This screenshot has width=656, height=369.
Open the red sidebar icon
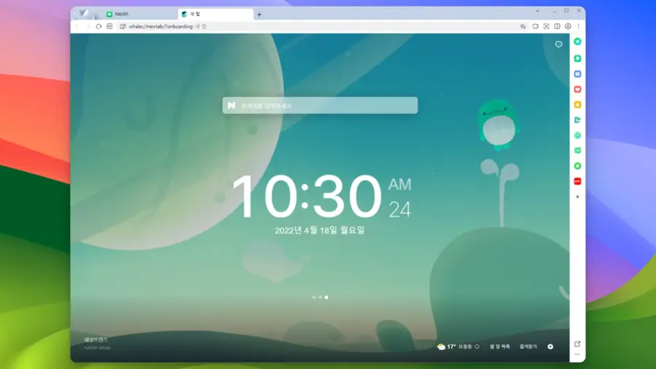tap(577, 181)
